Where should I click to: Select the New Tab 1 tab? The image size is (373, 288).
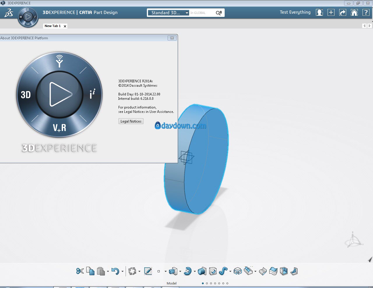pyautogui.click(x=52, y=26)
